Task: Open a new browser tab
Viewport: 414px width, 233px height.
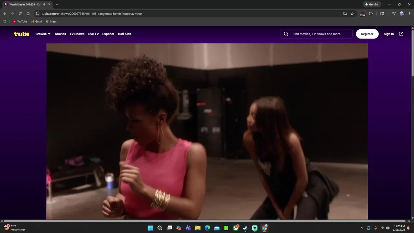Action: tap(57, 5)
